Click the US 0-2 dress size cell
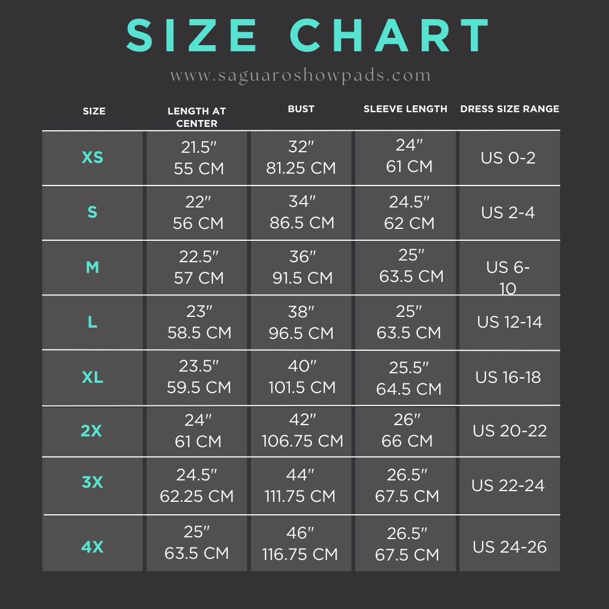This screenshot has width=609, height=609. pyautogui.click(x=510, y=158)
